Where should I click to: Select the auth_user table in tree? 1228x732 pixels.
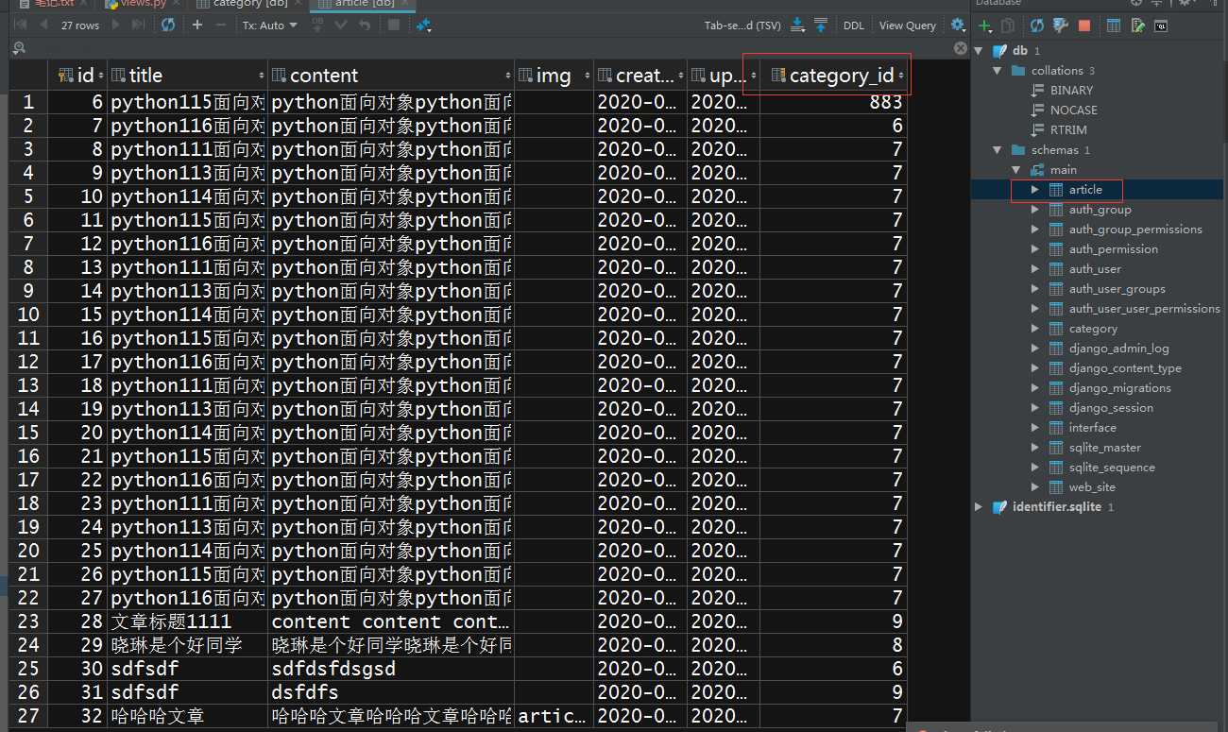point(1095,269)
